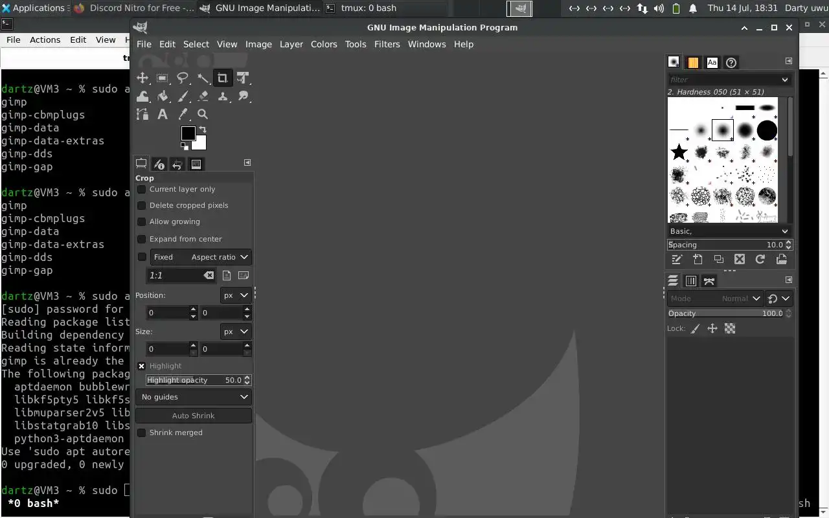Select the Fuzzy Select magic wand tool

[x=203, y=78]
